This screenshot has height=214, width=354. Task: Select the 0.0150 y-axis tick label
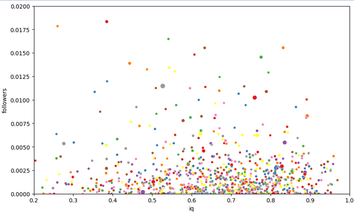(20, 53)
